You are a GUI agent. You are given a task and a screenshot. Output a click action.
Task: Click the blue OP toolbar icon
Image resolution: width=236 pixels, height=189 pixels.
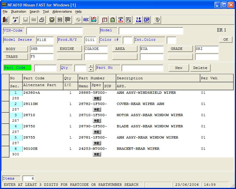pos(147,20)
